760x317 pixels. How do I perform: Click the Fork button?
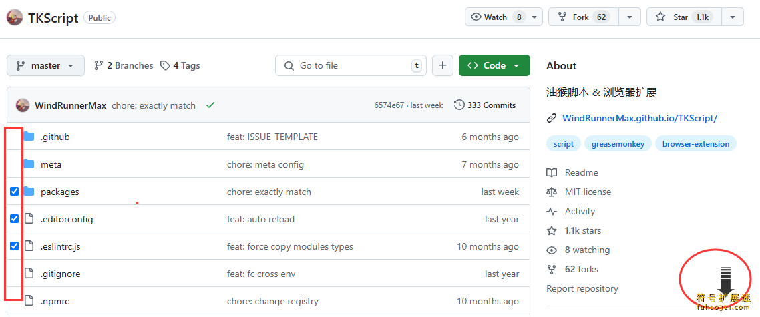[x=584, y=17]
